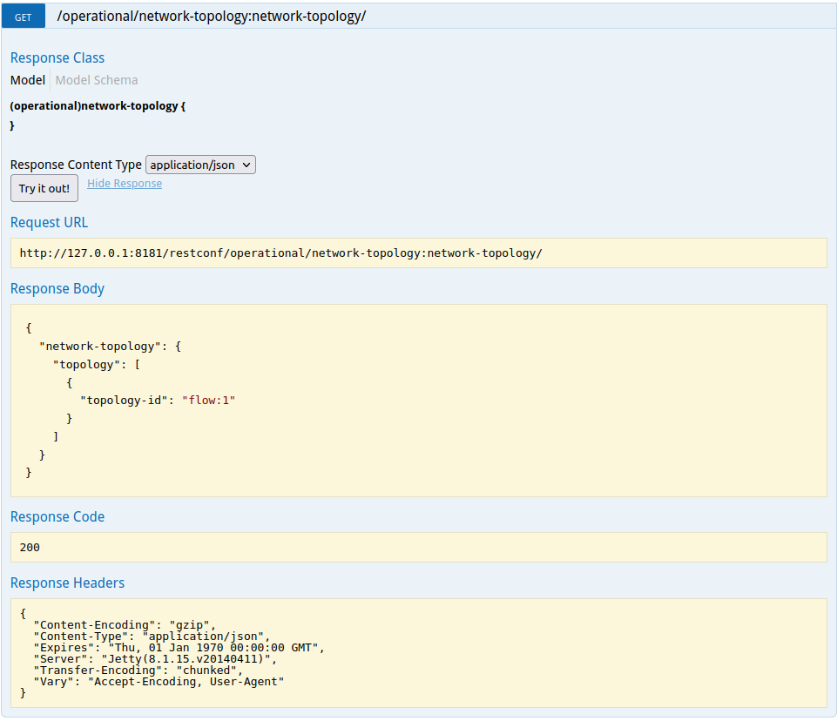Screen dimensions: 837x721
Task: Click the Request URL text box
Action: 418,253
